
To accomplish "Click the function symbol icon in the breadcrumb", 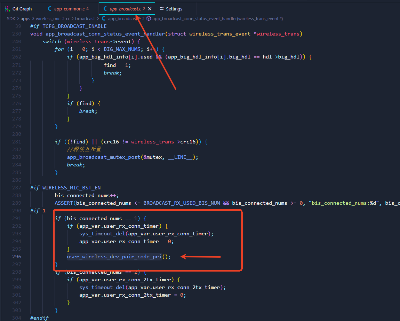I will point(149,19).
